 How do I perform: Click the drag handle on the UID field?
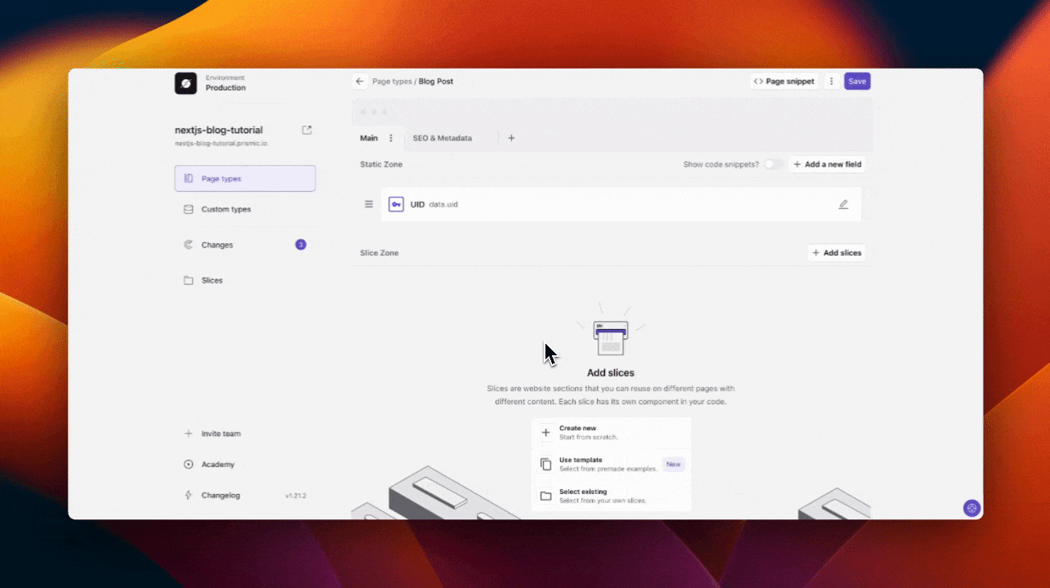point(368,203)
